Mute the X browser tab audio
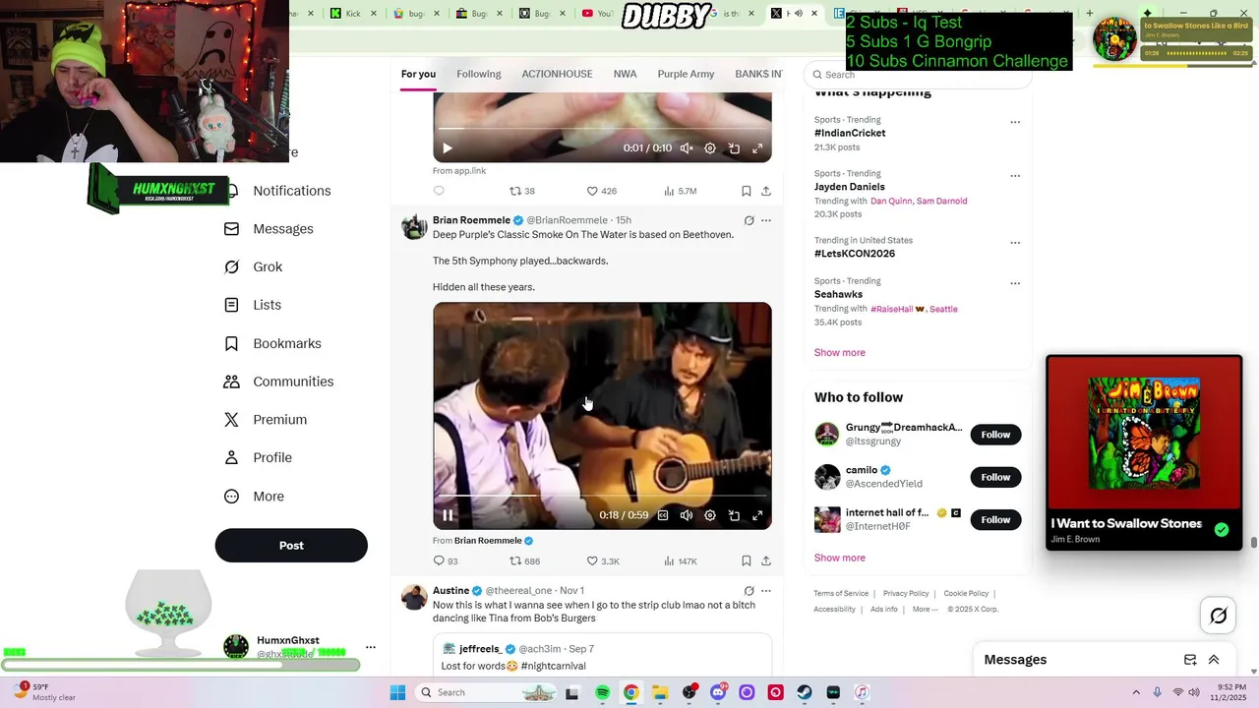Viewport: 1259px width, 708px height. coord(799,14)
